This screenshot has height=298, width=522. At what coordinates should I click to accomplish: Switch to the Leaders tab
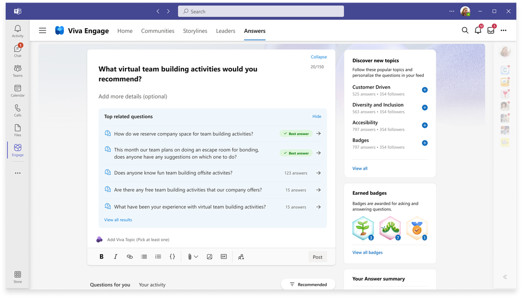(x=225, y=31)
